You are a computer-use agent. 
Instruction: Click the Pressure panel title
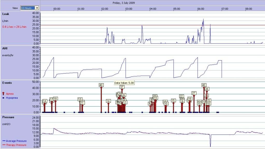[x=8, y=117]
